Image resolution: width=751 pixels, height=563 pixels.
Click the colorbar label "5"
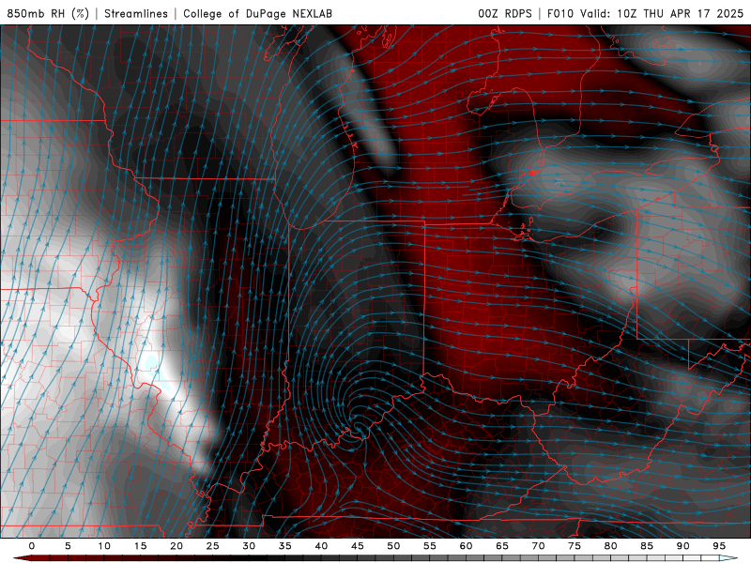click(68, 546)
